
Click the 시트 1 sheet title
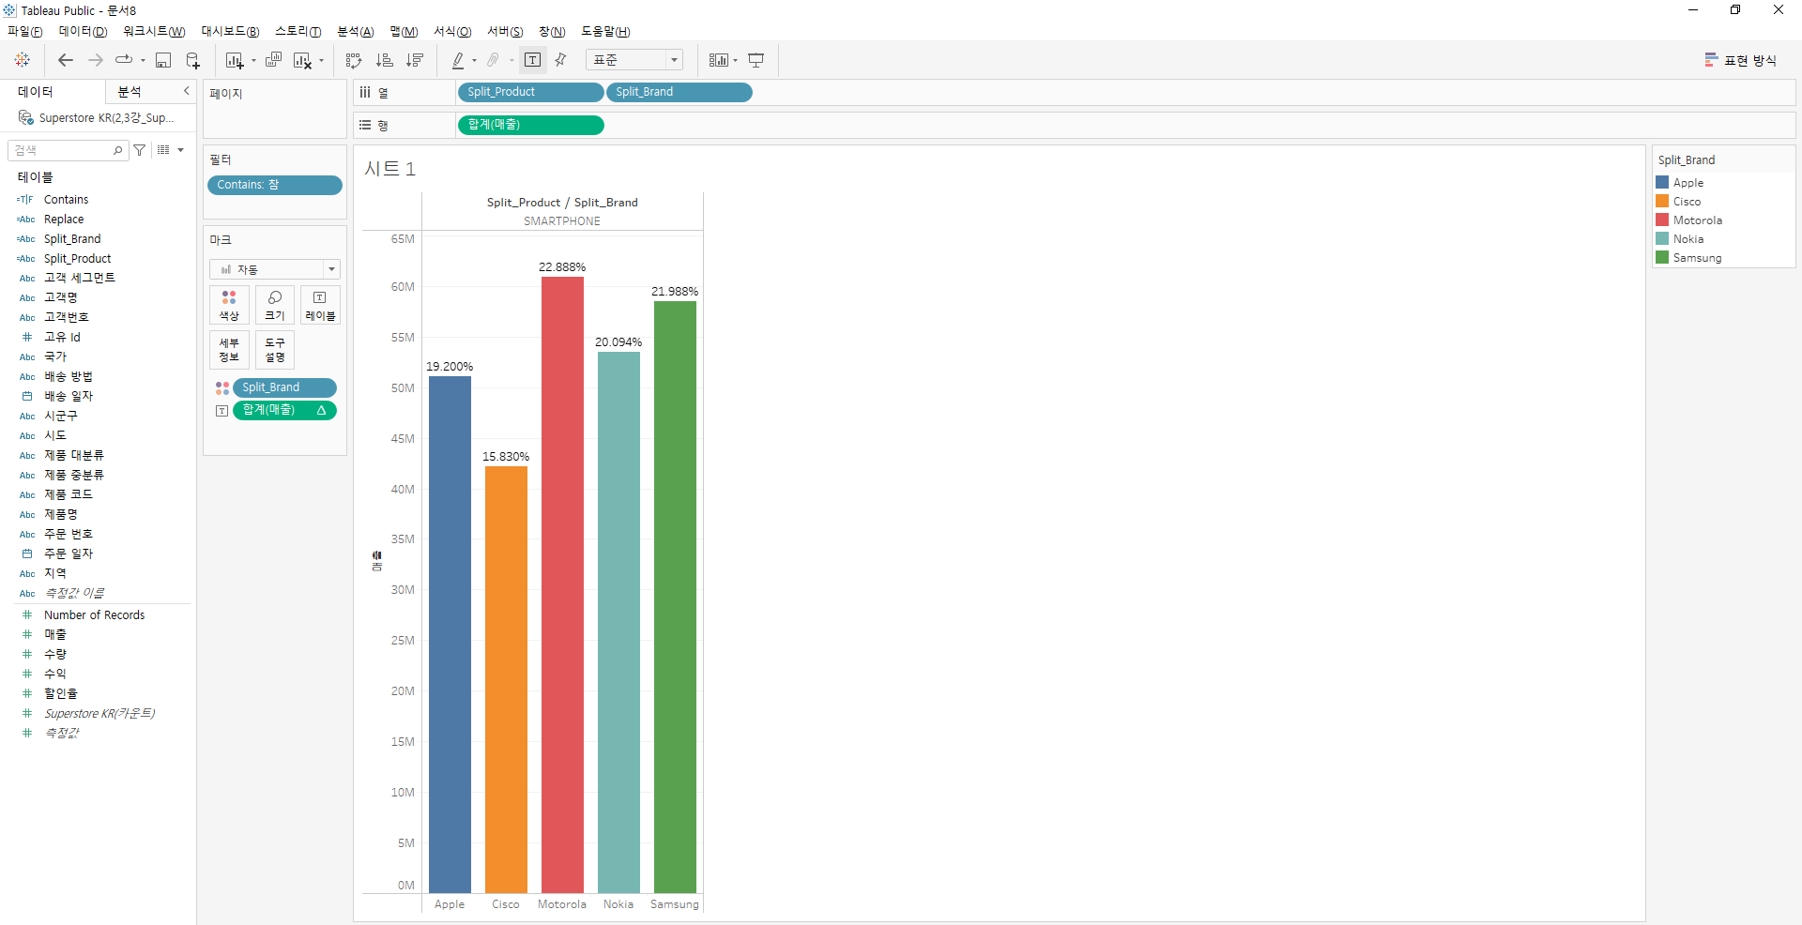point(389,169)
